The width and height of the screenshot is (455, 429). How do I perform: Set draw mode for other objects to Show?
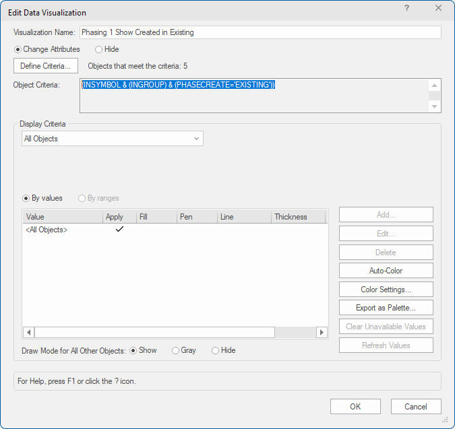point(133,350)
